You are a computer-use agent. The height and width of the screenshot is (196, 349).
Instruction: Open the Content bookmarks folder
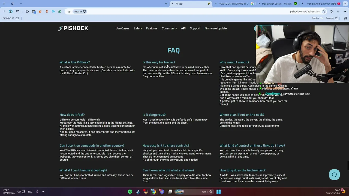(332, 18)
